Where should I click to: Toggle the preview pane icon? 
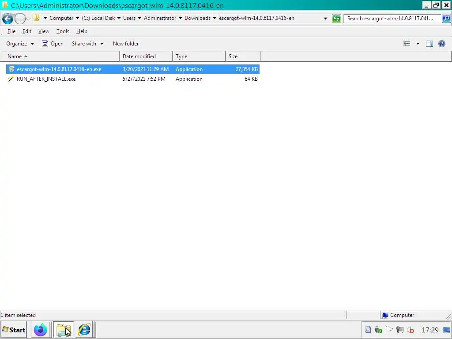(429, 44)
